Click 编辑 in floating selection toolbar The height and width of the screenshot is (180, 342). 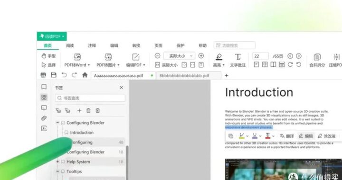(x=306, y=136)
